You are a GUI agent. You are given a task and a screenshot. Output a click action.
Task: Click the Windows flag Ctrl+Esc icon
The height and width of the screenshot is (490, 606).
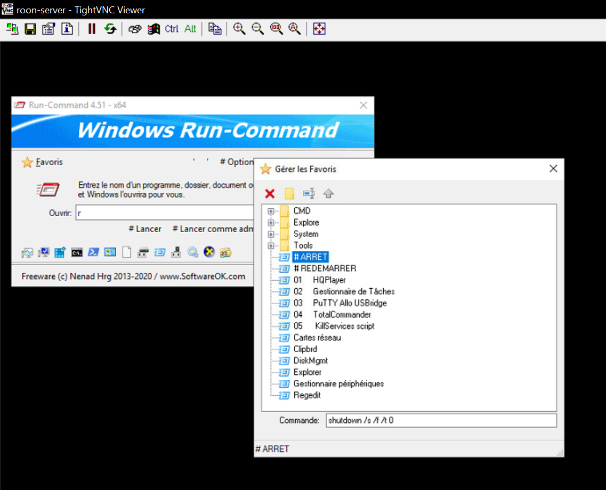pos(153,29)
